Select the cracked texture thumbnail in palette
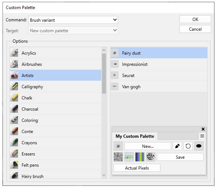The height and width of the screenshot is (188, 217). pyautogui.click(x=118, y=157)
